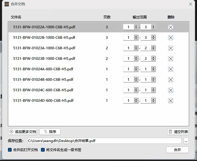The width and height of the screenshot is (197, 161).
Task: Delete the 5131-BFW-01024C-600-C6B-H5.pdf file row
Action: coord(171,90)
